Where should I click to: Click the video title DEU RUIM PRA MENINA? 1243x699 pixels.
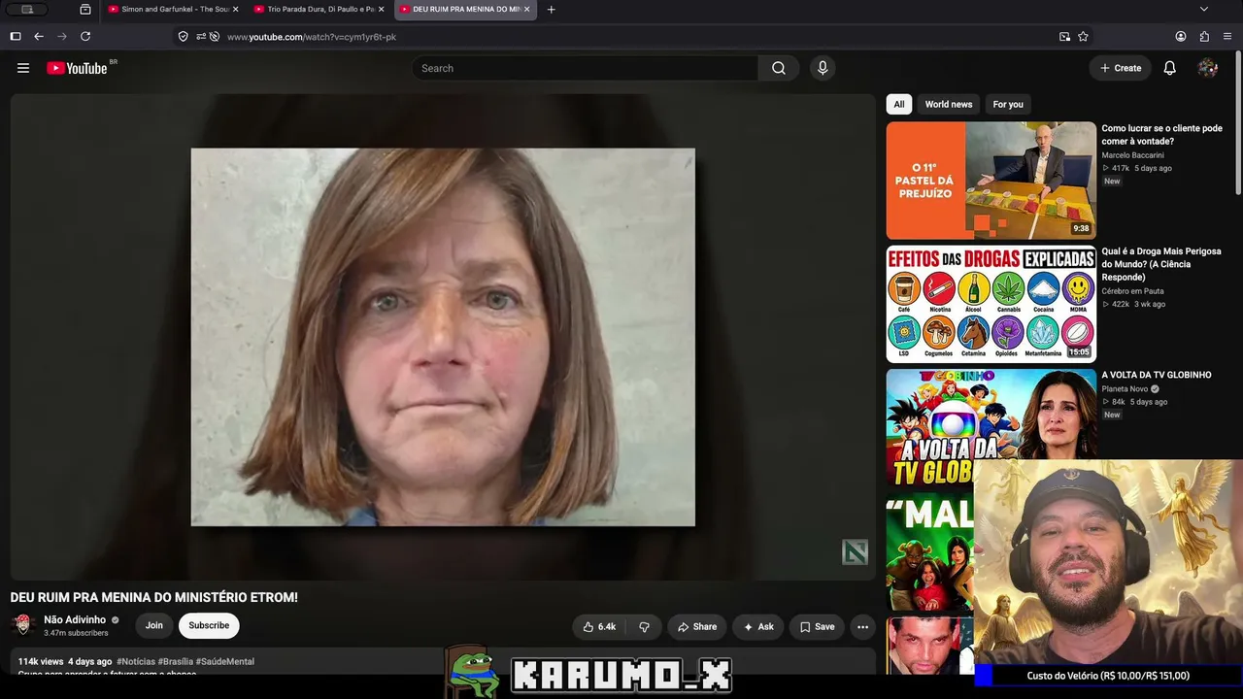coord(154,598)
